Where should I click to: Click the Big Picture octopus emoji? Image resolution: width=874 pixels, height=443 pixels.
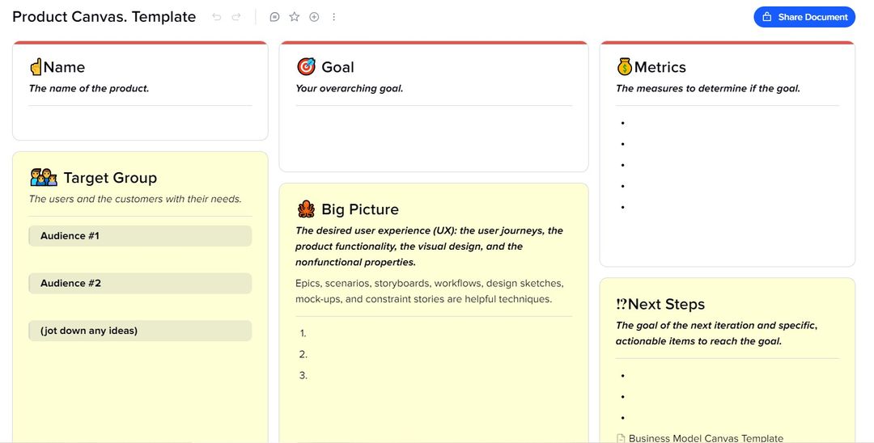point(306,209)
